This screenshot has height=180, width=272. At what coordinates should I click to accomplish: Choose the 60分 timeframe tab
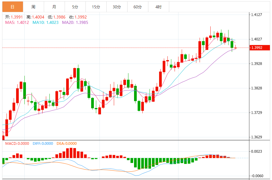pyautogui.click(x=138, y=7)
